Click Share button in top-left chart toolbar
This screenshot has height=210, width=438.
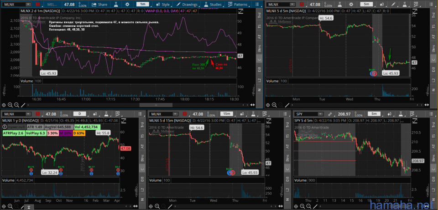[x=99, y=5]
